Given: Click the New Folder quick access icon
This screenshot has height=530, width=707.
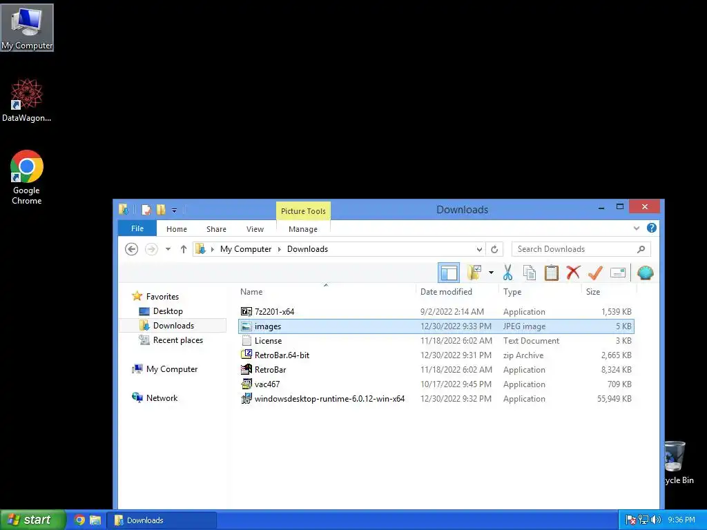Looking at the screenshot, I should point(160,210).
